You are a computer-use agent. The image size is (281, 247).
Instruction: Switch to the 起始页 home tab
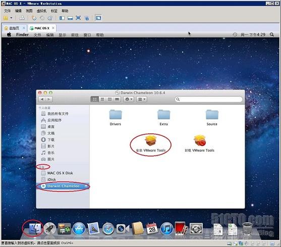coord(14,28)
